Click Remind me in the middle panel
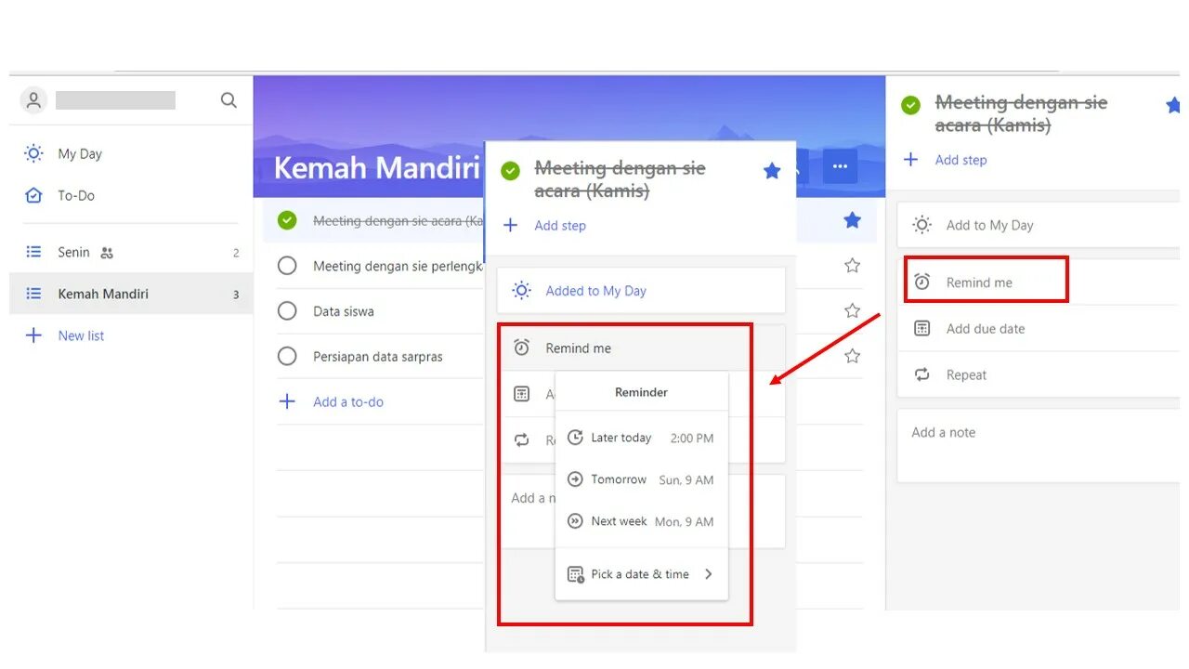The height and width of the screenshot is (669, 1189). coord(578,348)
